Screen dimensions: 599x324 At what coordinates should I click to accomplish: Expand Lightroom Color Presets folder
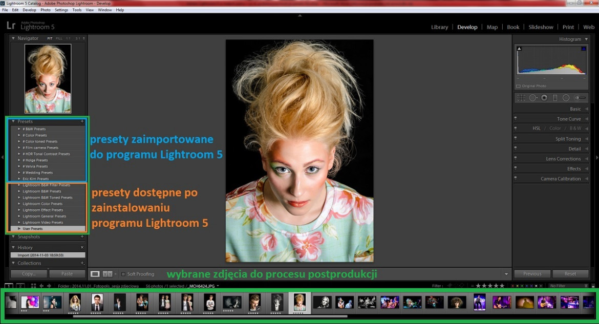pyautogui.click(x=19, y=204)
